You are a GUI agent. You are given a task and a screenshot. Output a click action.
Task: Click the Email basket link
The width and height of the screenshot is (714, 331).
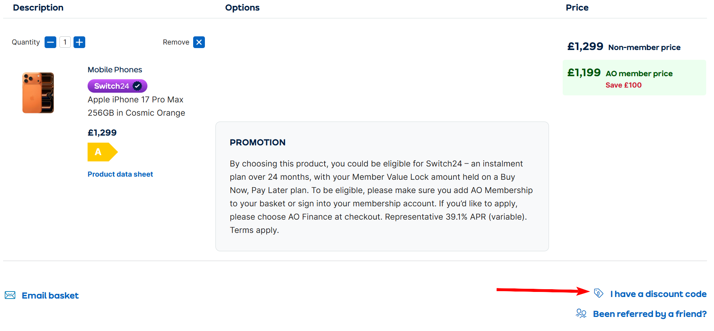(50, 295)
